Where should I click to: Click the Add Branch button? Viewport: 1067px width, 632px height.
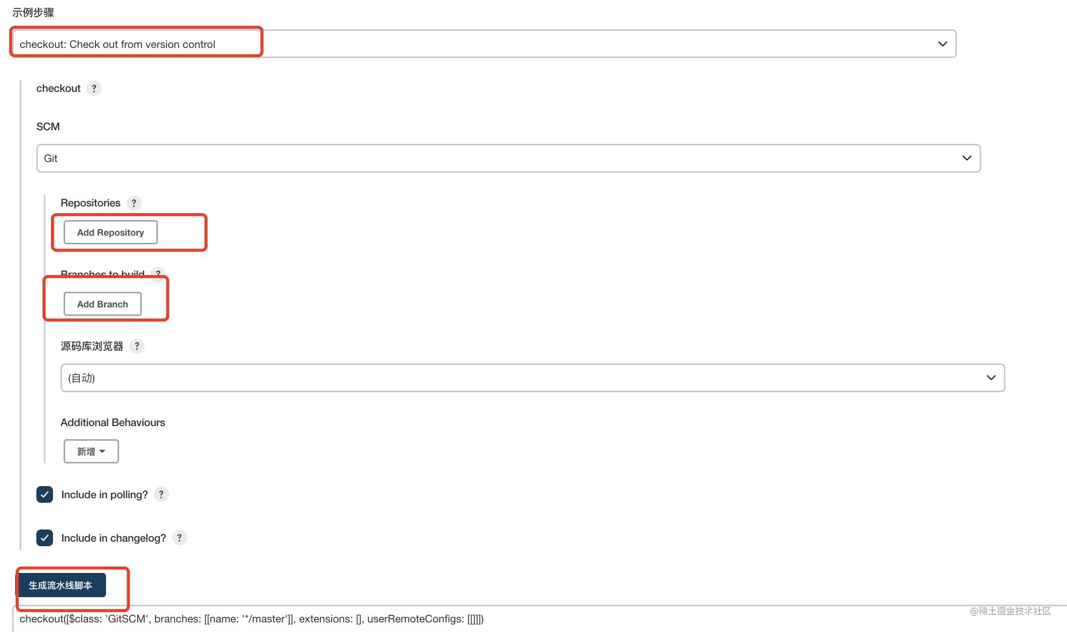click(x=102, y=304)
